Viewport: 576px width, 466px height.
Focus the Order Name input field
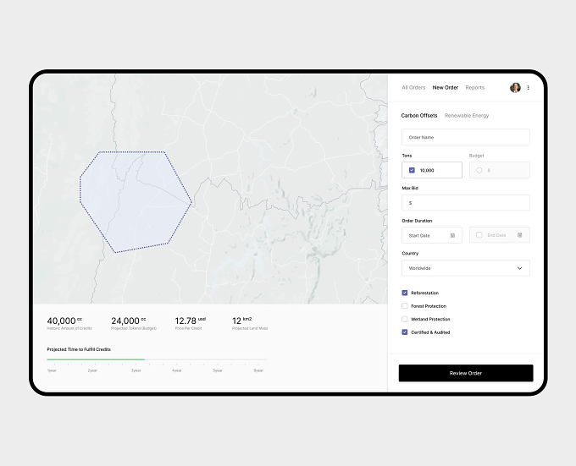click(466, 137)
